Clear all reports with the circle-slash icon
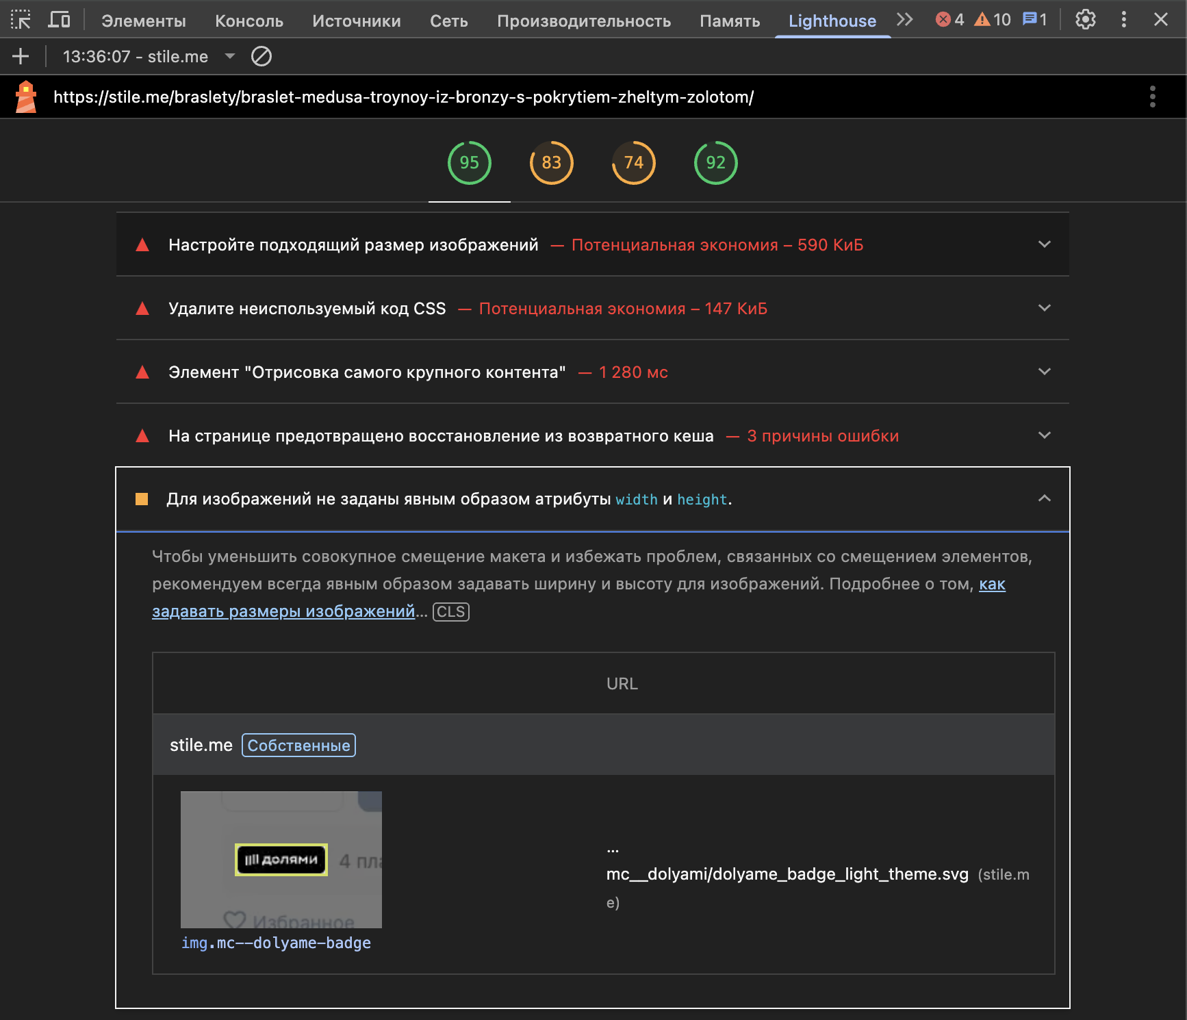This screenshot has height=1020, width=1187. (261, 56)
